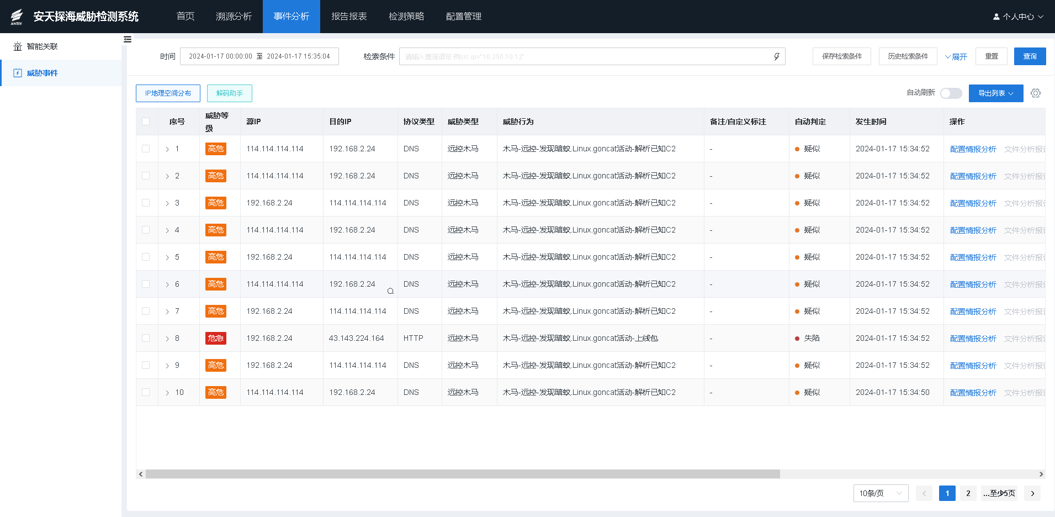Click the left arrow of horizontal scrollbar
1055x517 pixels.
click(x=141, y=474)
